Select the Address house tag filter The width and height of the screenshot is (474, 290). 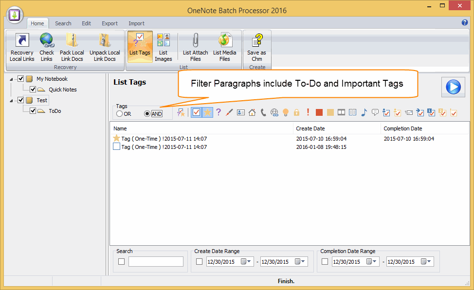[252, 112]
